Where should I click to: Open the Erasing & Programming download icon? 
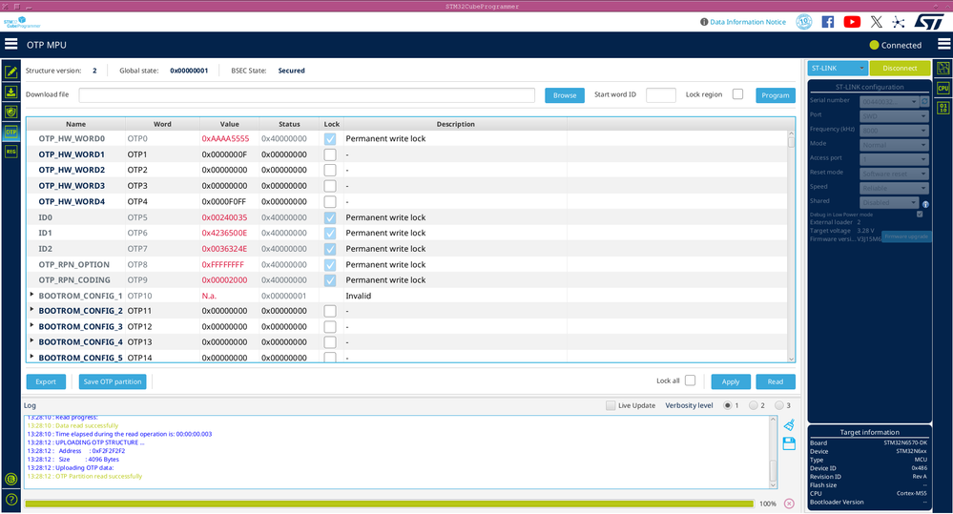(10, 92)
